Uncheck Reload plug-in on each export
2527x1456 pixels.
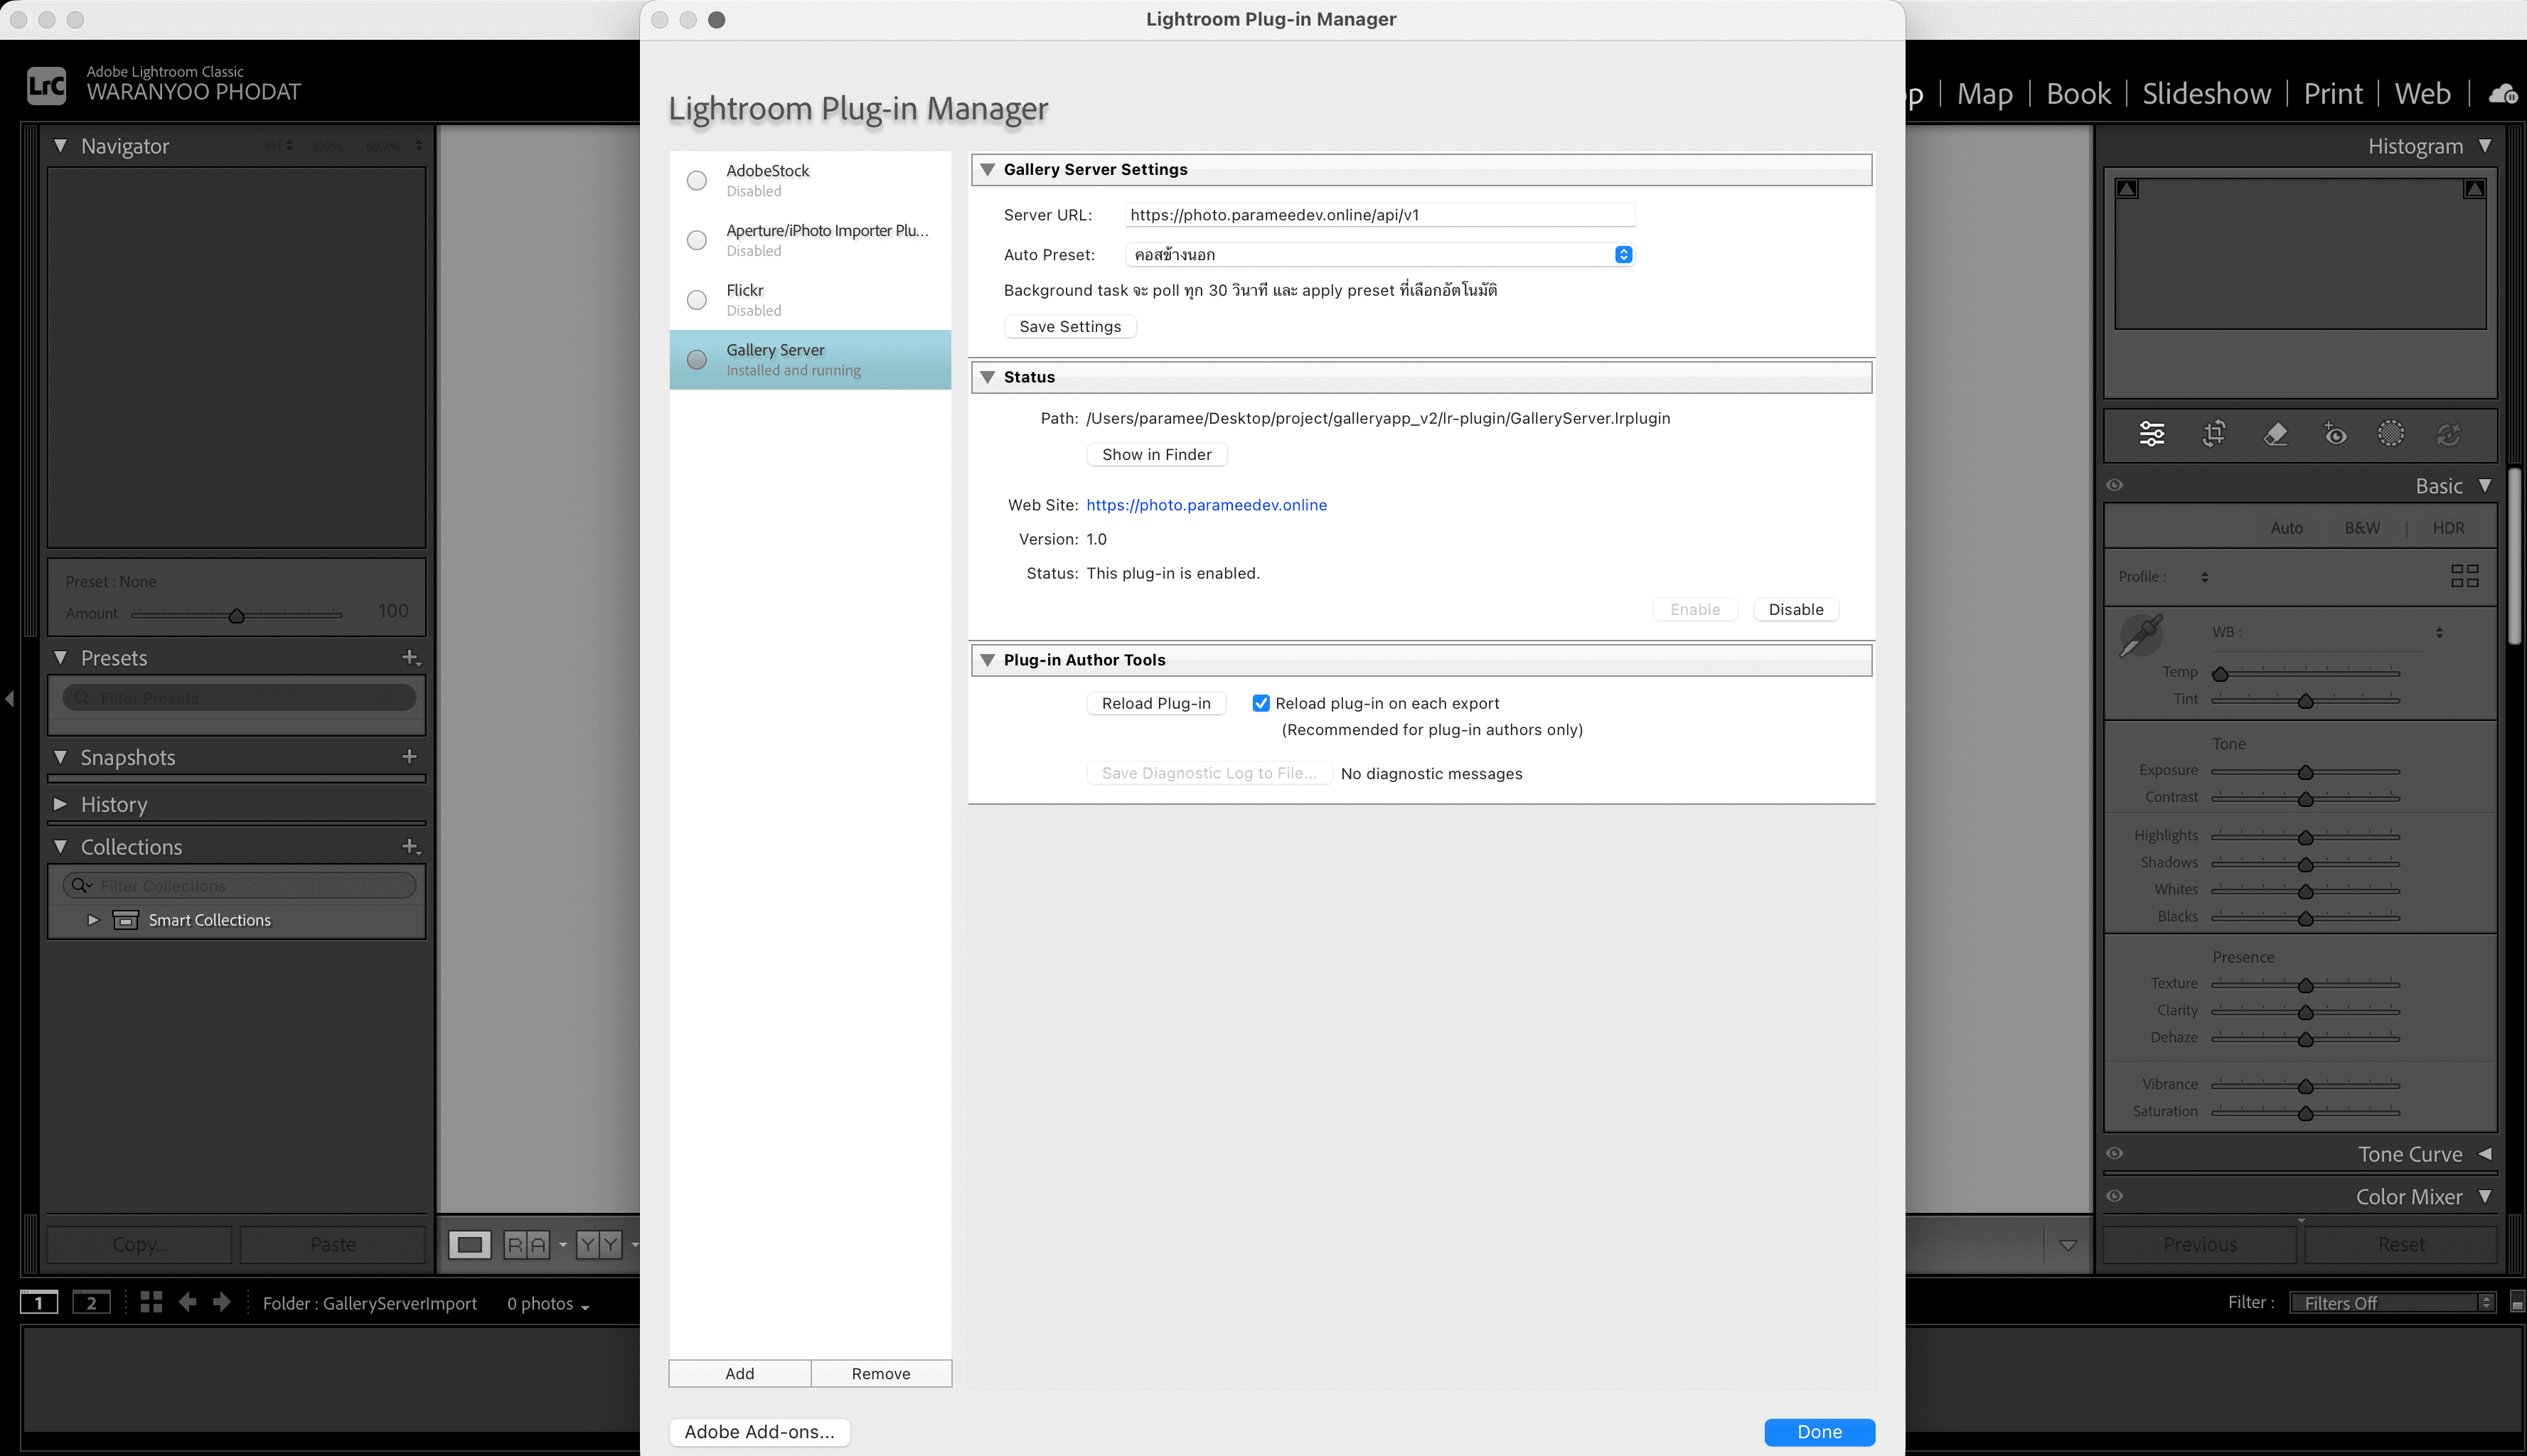[1261, 703]
